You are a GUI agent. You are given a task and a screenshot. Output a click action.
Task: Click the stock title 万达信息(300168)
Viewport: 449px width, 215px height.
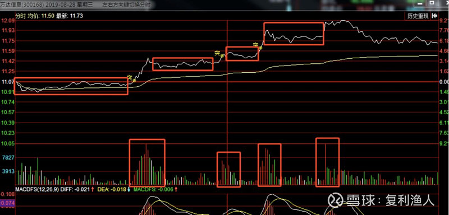click(22, 5)
